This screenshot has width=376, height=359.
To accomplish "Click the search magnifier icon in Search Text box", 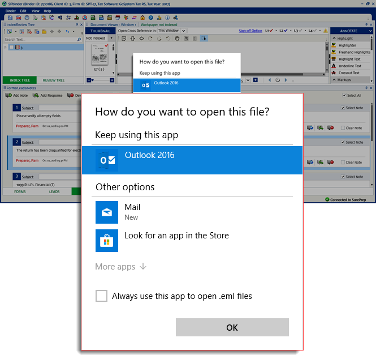I will (79, 40).
